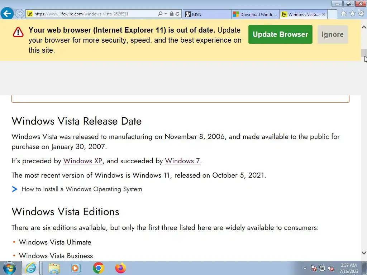367x275 pixels.
Task: Open the Windows XP link
Action: pyautogui.click(x=83, y=161)
